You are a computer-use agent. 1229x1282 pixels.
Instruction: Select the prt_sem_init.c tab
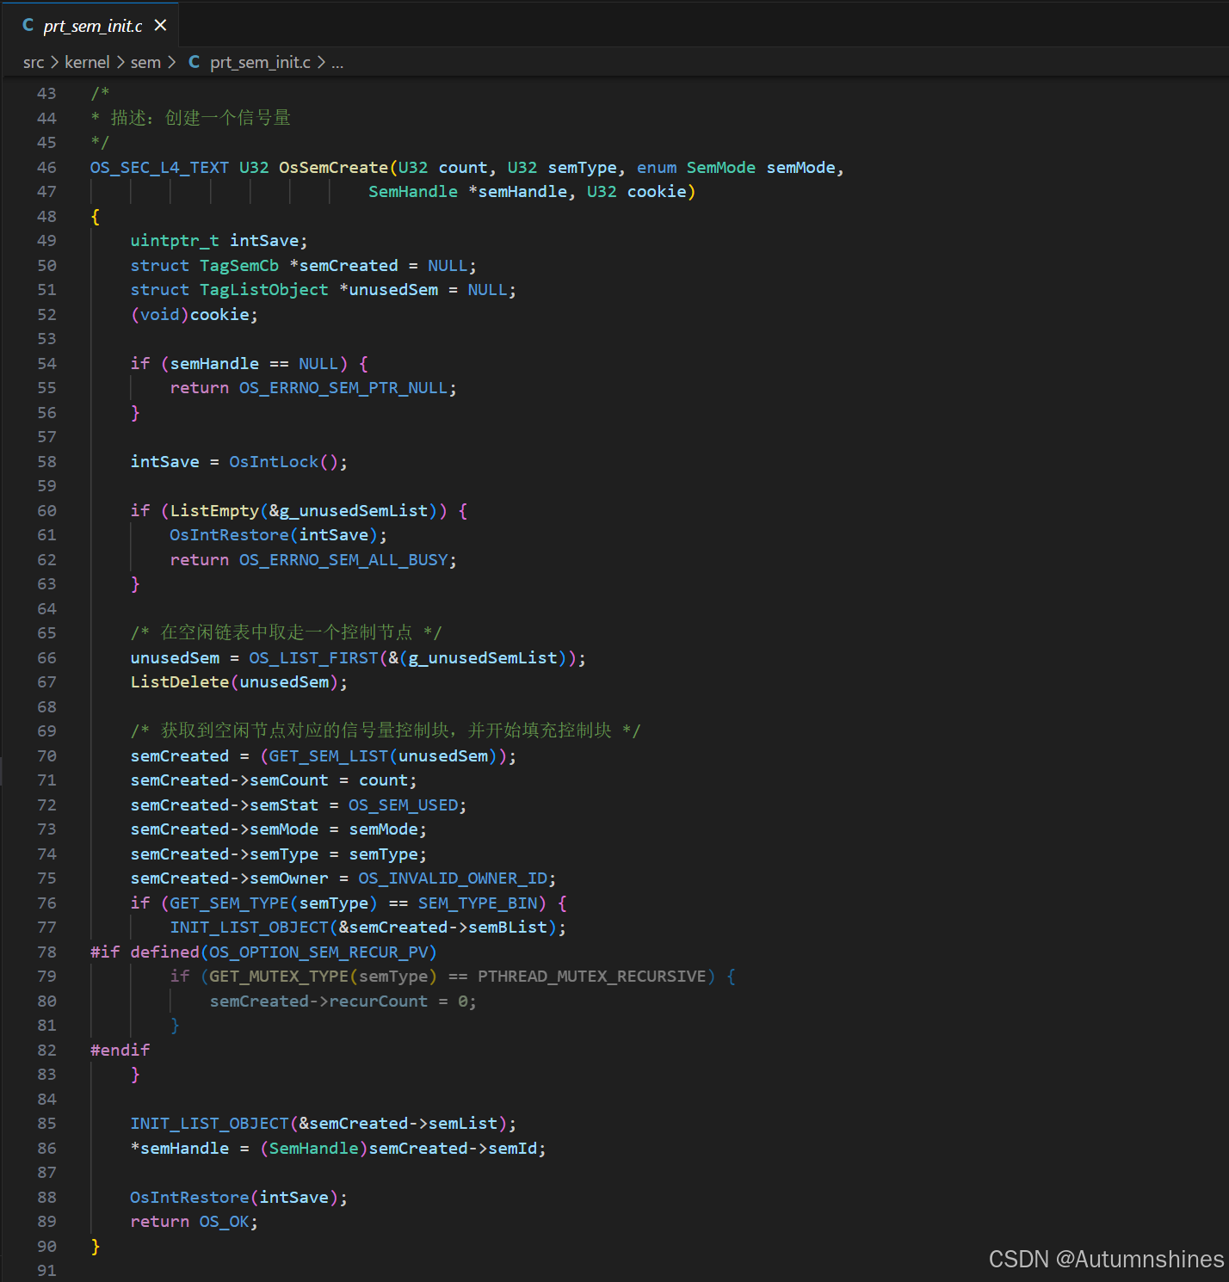tap(93, 26)
